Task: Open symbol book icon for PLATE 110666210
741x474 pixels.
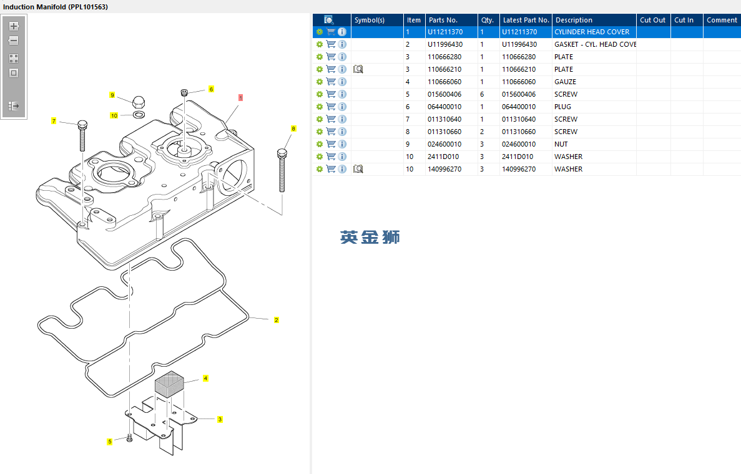Action: click(358, 69)
